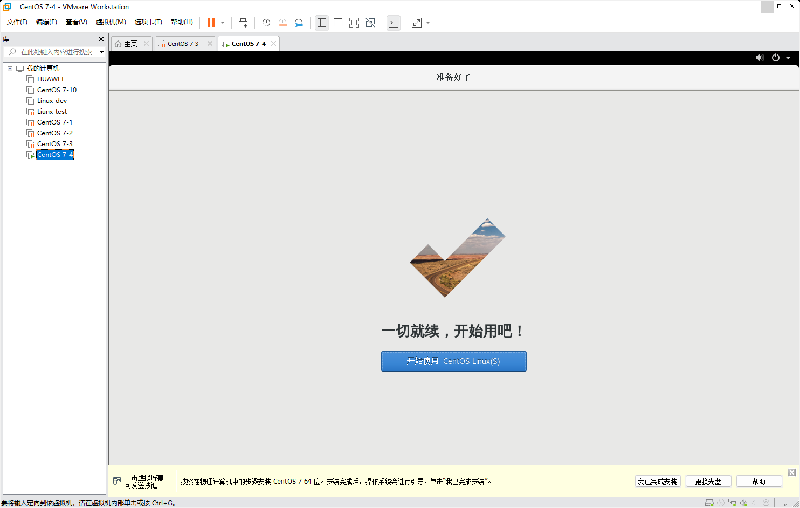This screenshot has height=508, width=800.
Task: Take a snapshot of this virtual machine
Action: click(x=266, y=23)
